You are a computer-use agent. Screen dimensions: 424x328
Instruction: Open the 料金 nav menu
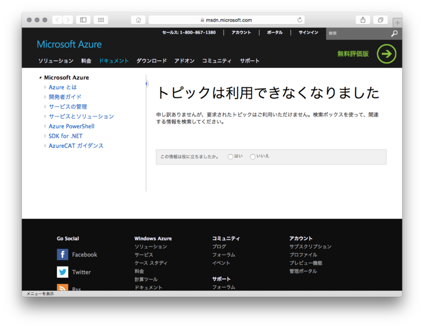click(x=86, y=61)
